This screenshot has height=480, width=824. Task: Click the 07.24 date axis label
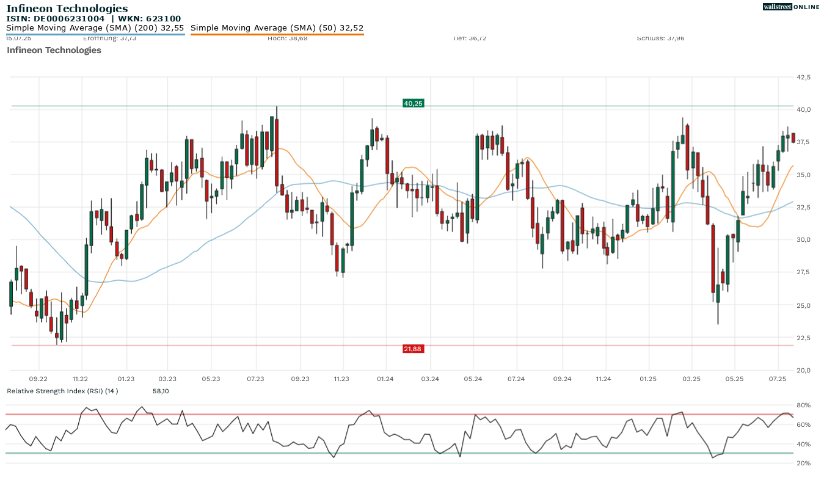[516, 379]
